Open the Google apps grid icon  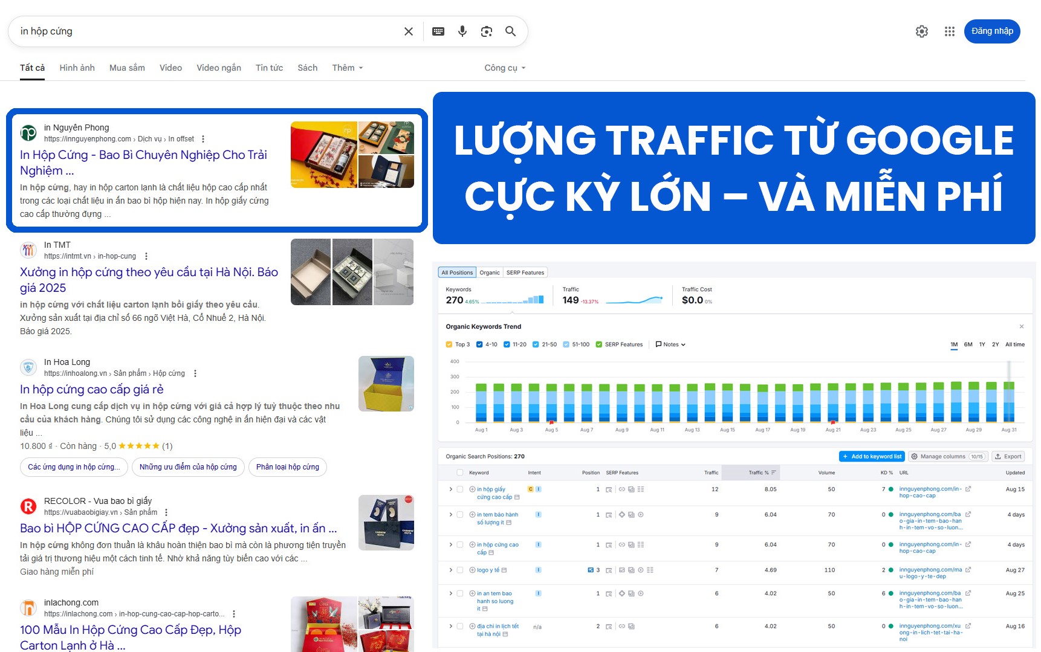pyautogui.click(x=950, y=31)
